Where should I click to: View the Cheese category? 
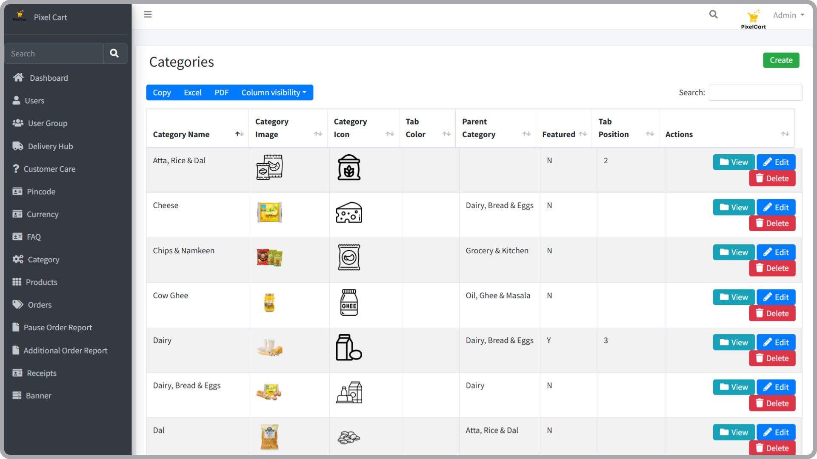click(734, 207)
